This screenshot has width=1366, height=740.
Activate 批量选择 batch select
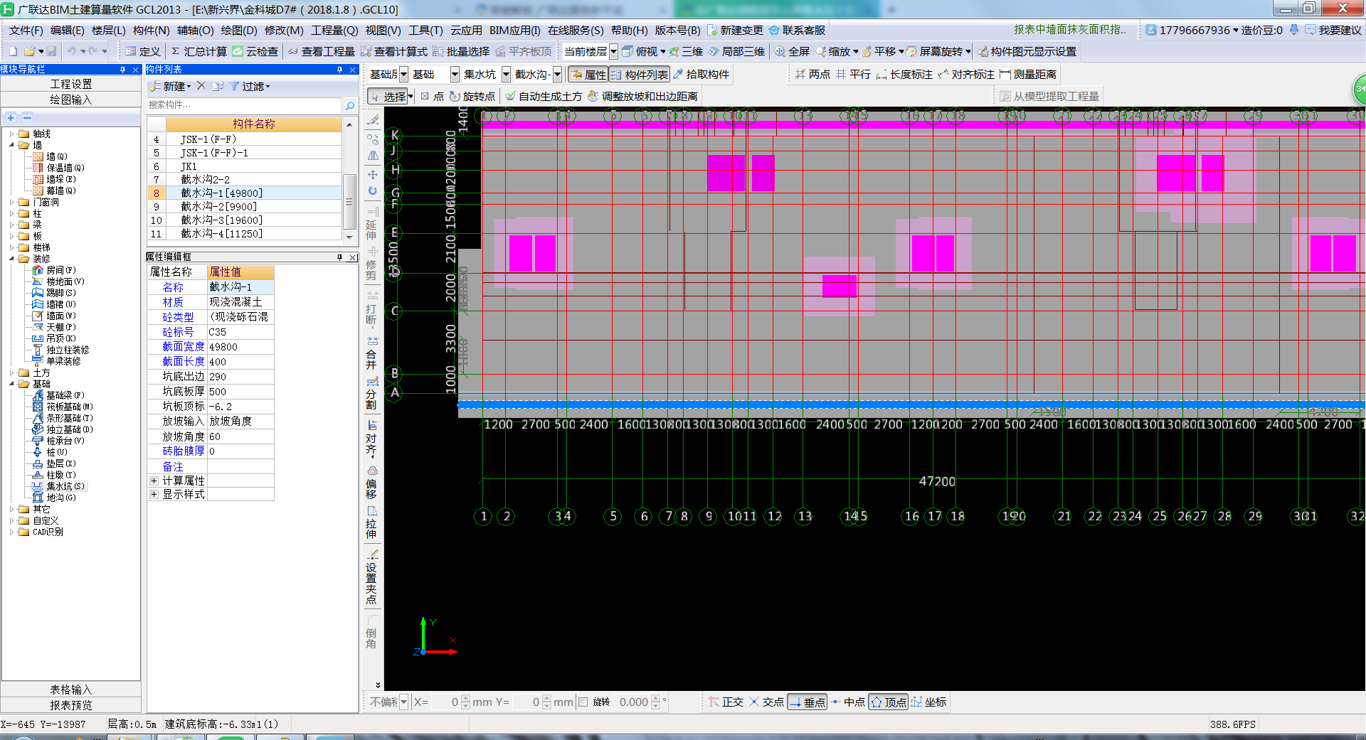coord(461,51)
